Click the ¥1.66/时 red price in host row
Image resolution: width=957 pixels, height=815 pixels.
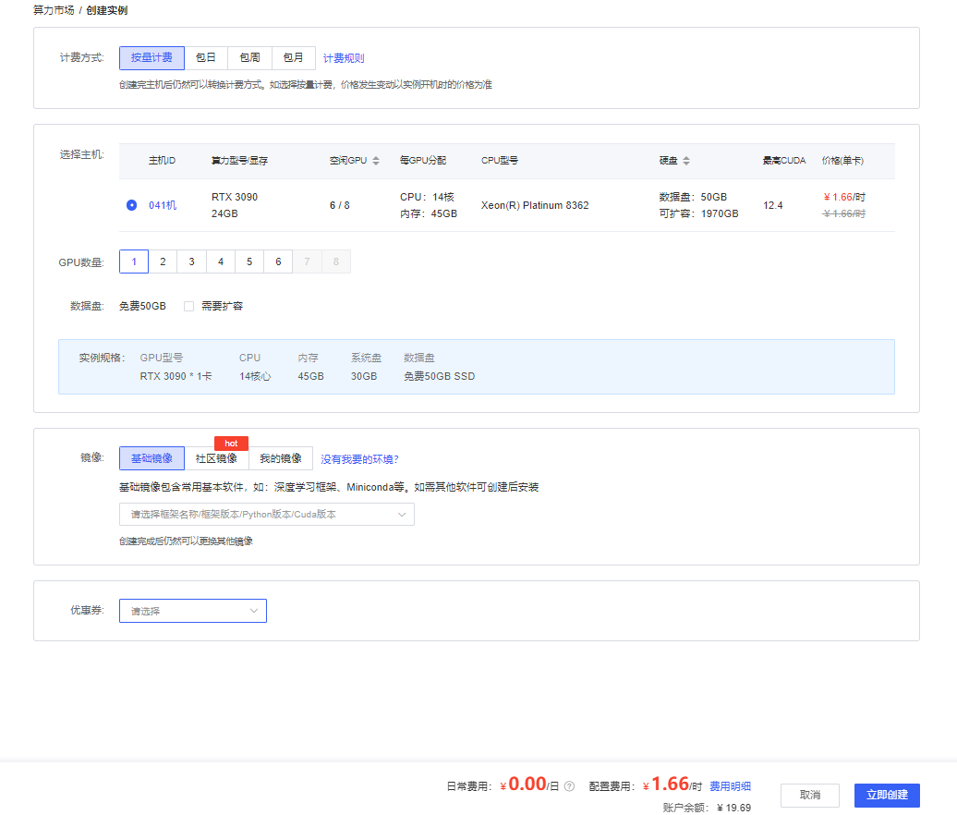[x=844, y=197]
